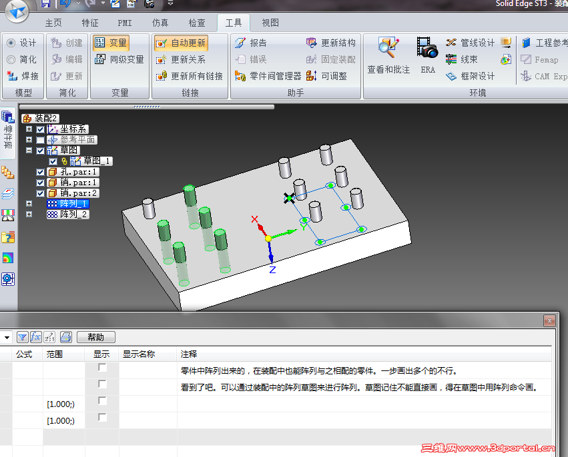
Task: Open the 变量 variables tool
Action: coord(111,43)
